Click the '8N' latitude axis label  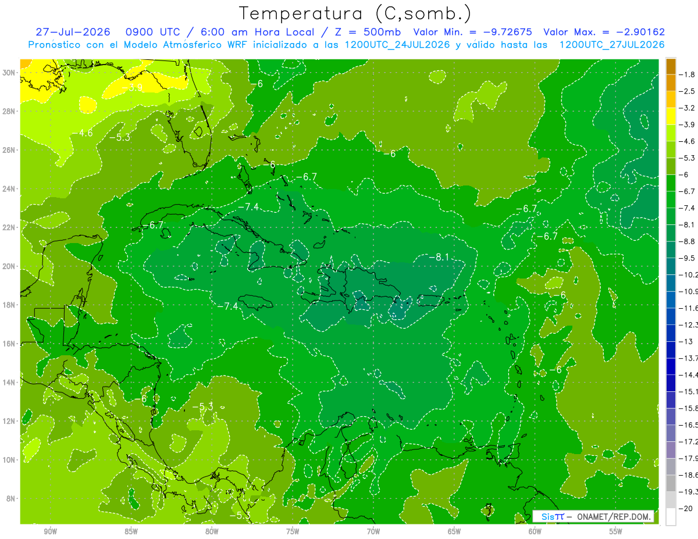tap(12, 498)
